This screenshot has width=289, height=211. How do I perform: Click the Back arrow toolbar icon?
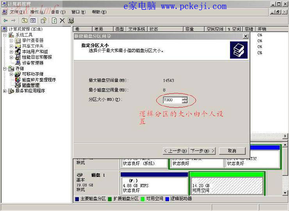point(6,20)
